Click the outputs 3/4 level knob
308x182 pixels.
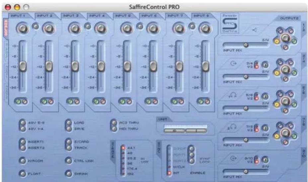pyautogui.click(x=285, y=69)
